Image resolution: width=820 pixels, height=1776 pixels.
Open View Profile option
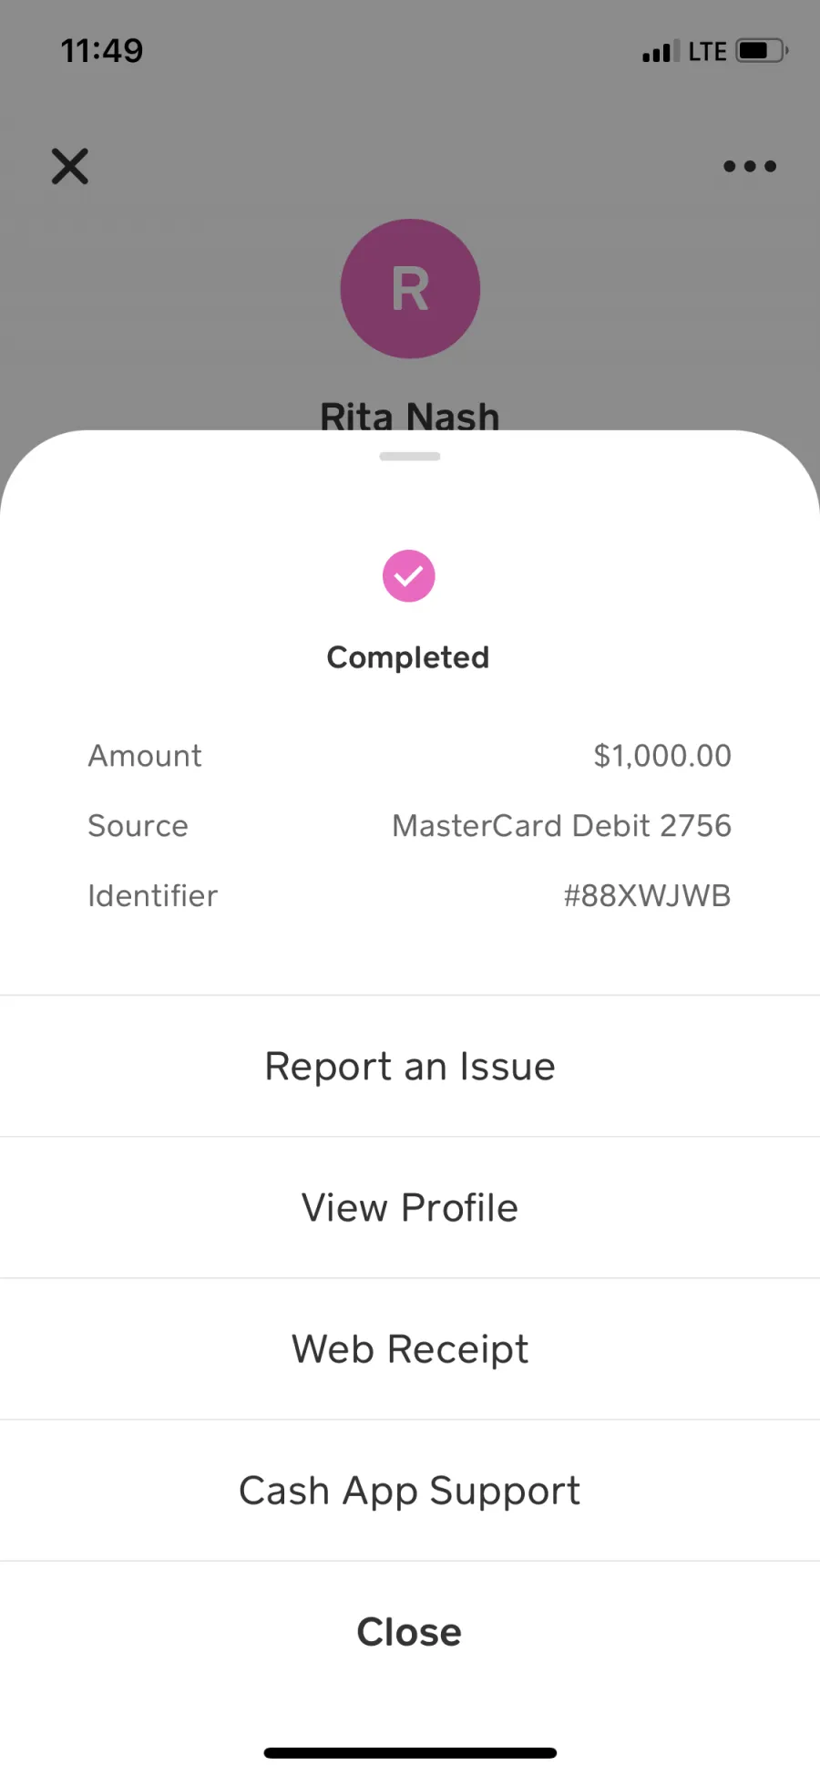(x=410, y=1207)
